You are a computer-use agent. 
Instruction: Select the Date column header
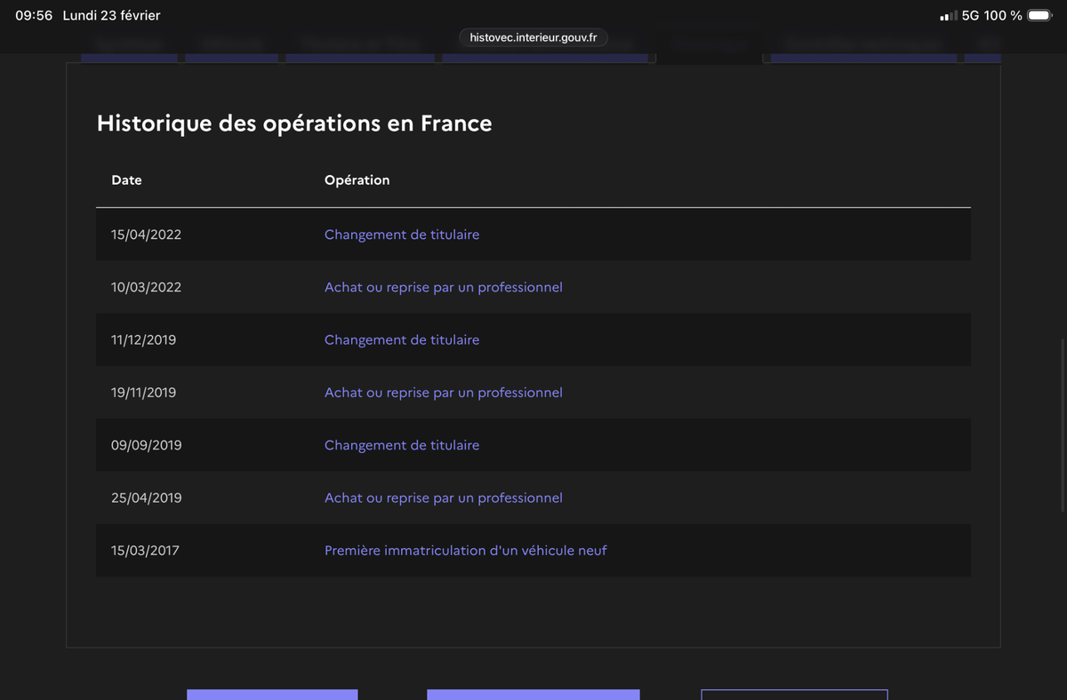click(x=126, y=179)
